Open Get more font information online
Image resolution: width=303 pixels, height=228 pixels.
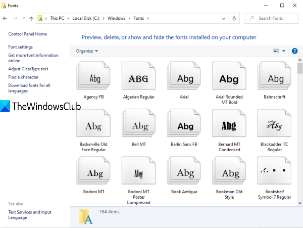click(x=33, y=58)
